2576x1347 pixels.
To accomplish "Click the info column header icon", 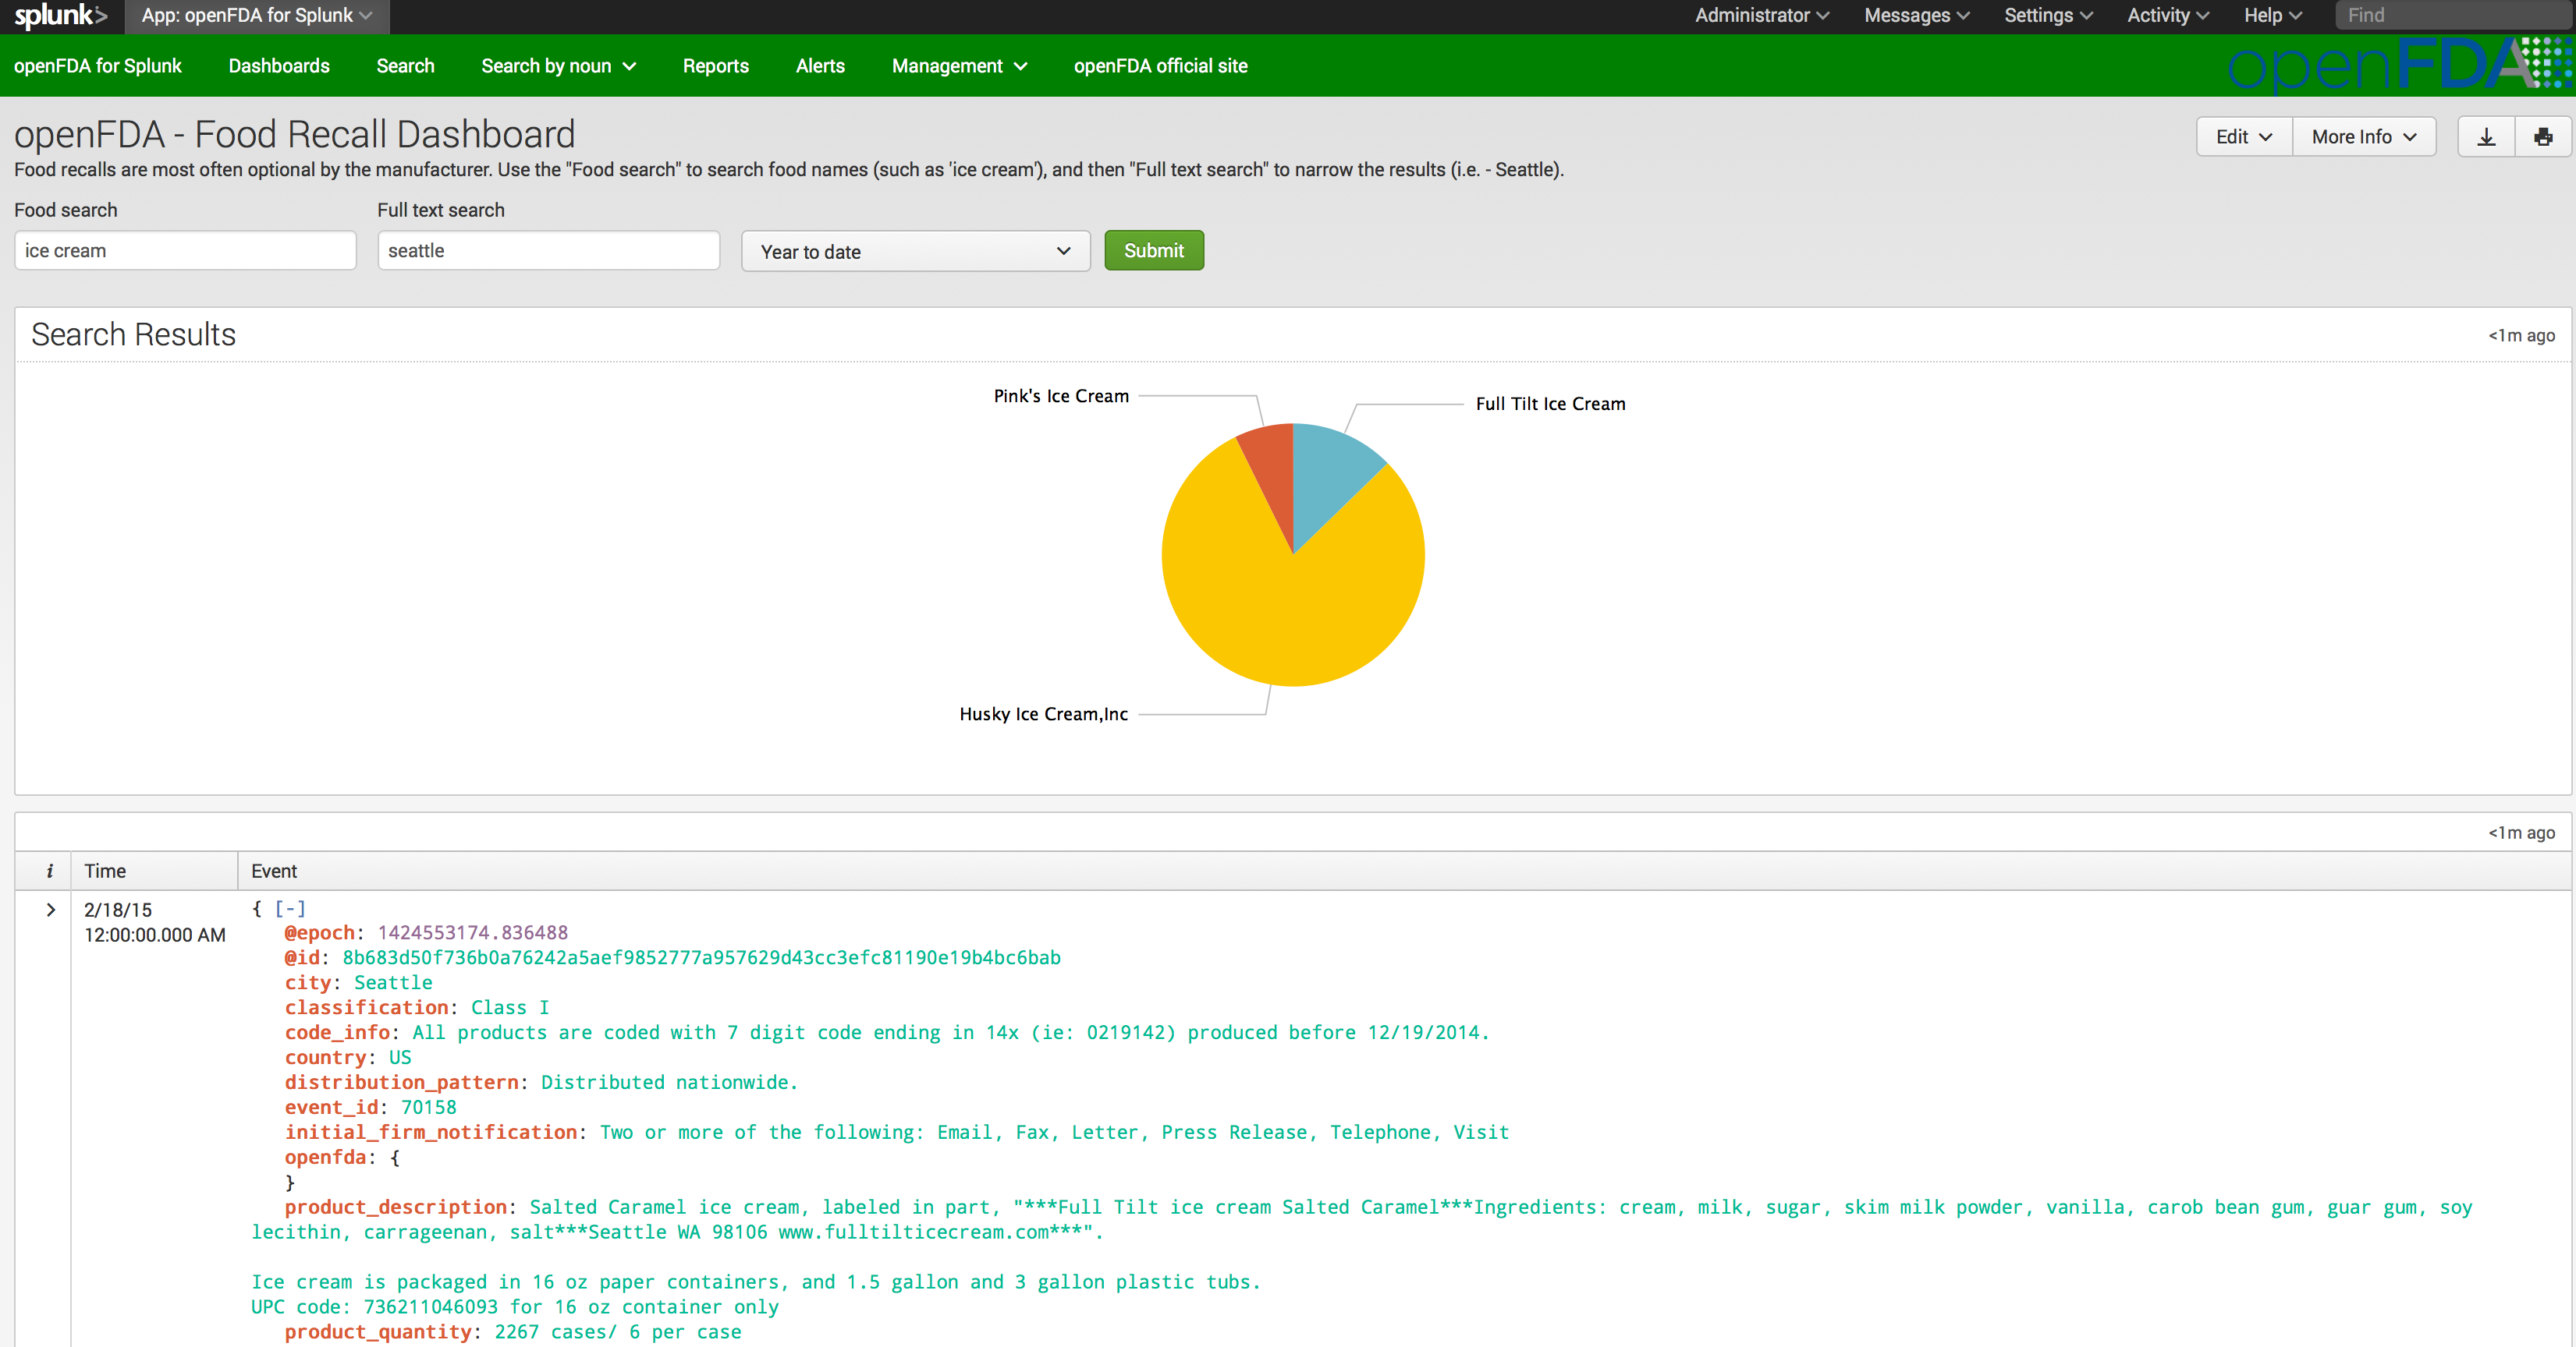I will [x=49, y=871].
